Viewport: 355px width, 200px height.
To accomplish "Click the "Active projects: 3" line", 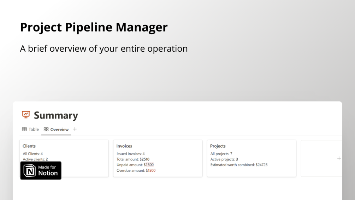I will pyautogui.click(x=224, y=159).
